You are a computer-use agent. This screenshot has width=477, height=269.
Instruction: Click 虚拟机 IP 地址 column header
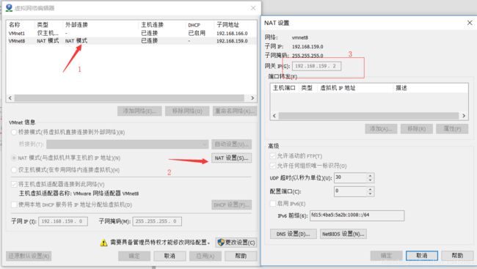338,88
